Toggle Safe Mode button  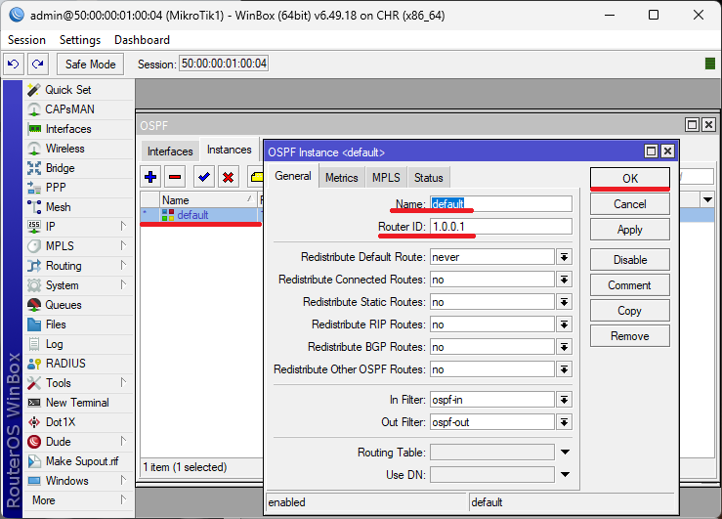click(x=90, y=64)
